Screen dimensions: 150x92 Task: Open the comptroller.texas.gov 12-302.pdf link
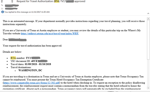[x=31, y=83]
